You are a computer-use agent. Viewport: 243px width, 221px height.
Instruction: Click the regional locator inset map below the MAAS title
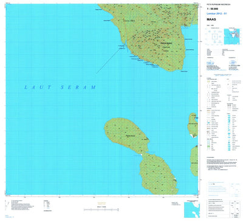coord(232,36)
